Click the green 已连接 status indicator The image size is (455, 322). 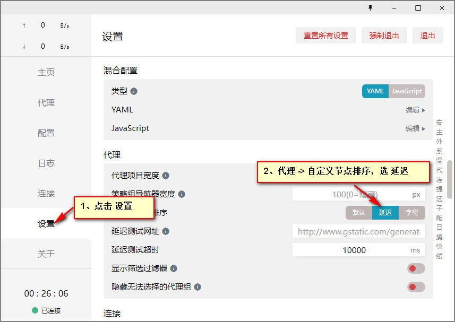[x=35, y=310]
